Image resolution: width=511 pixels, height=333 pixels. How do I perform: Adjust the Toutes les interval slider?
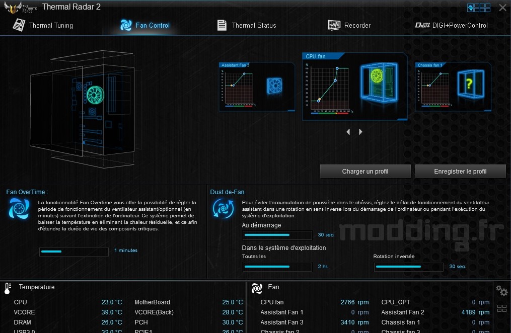coord(277,267)
